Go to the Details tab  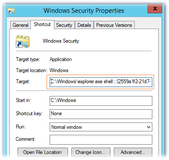[84, 25]
